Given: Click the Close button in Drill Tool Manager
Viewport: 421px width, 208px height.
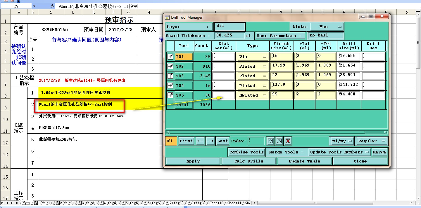Looking at the screenshot, I should [360, 161].
